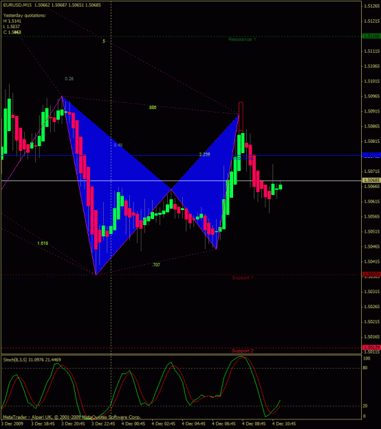Click the 1.50815 price axis label
The width and height of the screenshot is (381, 429).
372,141
